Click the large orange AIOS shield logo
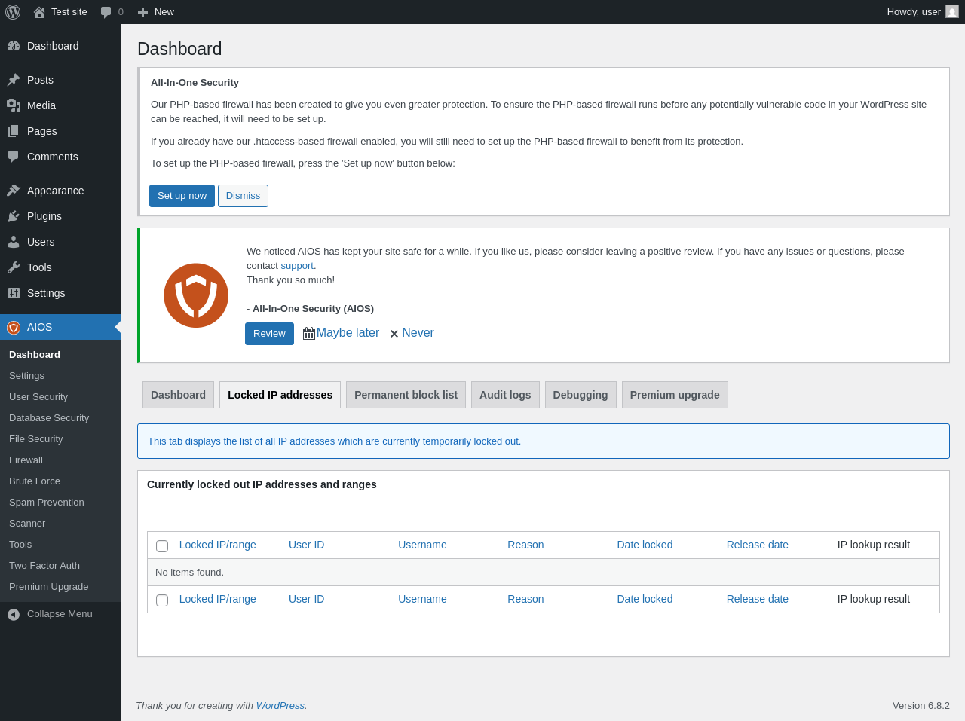 pyautogui.click(x=196, y=295)
